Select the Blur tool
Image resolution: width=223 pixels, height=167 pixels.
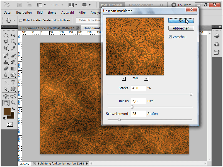[x=6, y=75]
